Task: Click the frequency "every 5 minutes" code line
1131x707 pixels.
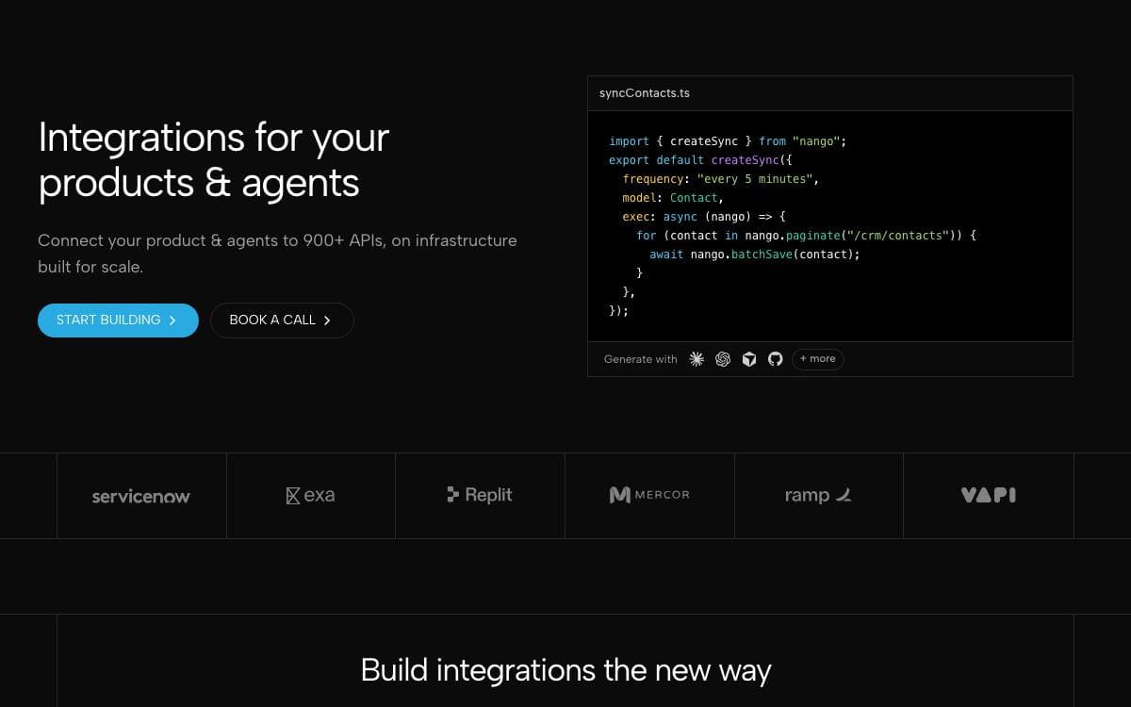Action: click(721, 179)
